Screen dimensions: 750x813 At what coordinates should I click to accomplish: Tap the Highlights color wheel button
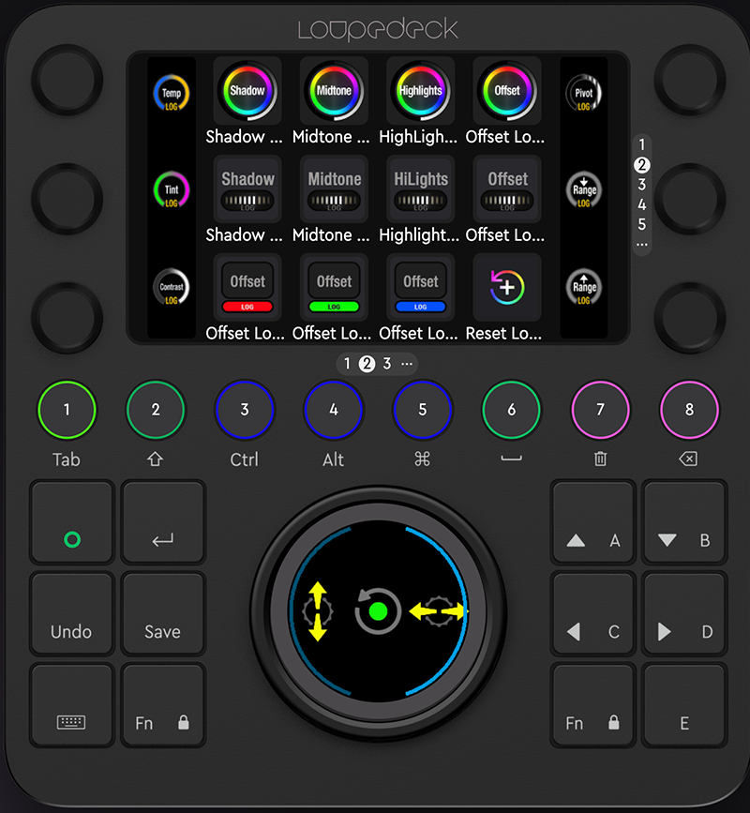pos(420,91)
